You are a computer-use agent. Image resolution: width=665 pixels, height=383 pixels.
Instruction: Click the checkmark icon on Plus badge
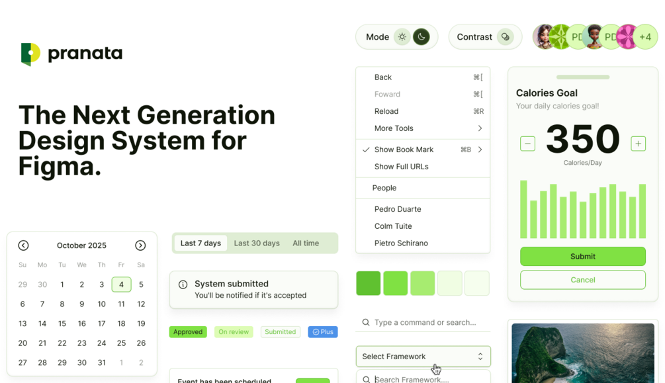click(x=316, y=331)
